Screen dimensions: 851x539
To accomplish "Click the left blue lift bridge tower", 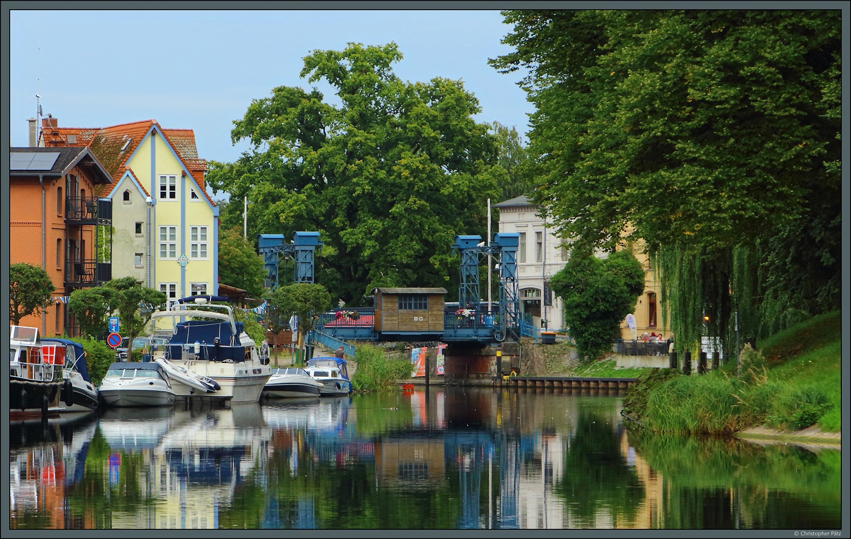I will coord(289,258).
